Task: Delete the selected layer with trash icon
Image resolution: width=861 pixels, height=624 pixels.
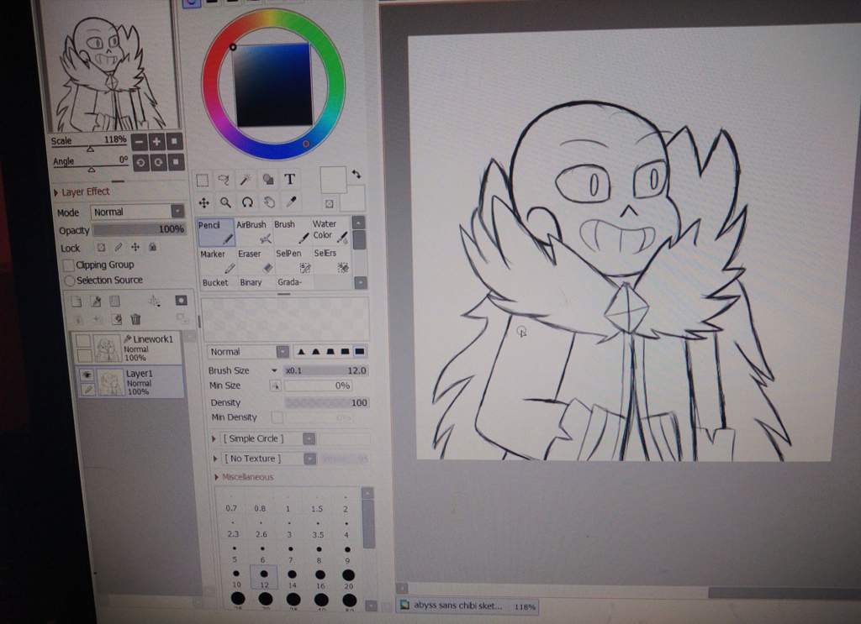Action: (x=135, y=318)
